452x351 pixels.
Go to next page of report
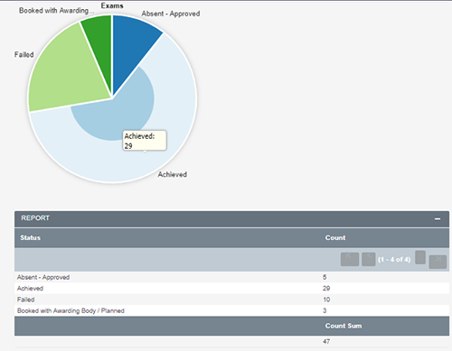438,262
